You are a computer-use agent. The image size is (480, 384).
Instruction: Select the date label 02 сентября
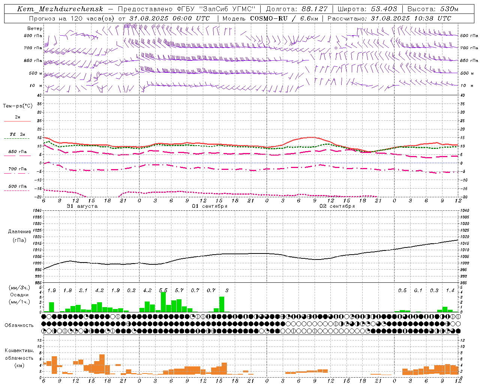[337, 206]
